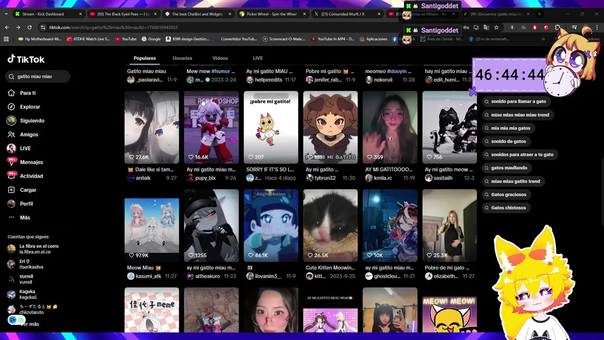The image size is (604, 340).
Task: Click the heart icon showing 27.6K likes
Action: (131, 157)
